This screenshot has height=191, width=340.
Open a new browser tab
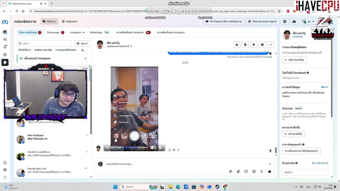52,4
